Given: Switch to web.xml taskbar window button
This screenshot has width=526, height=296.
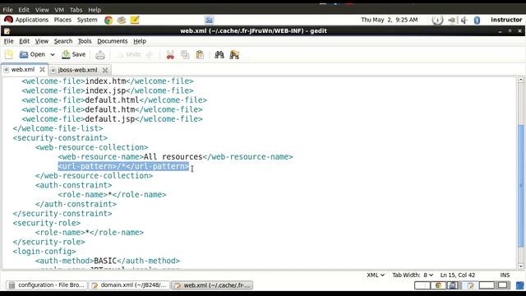Looking at the screenshot, I should 212,285.
